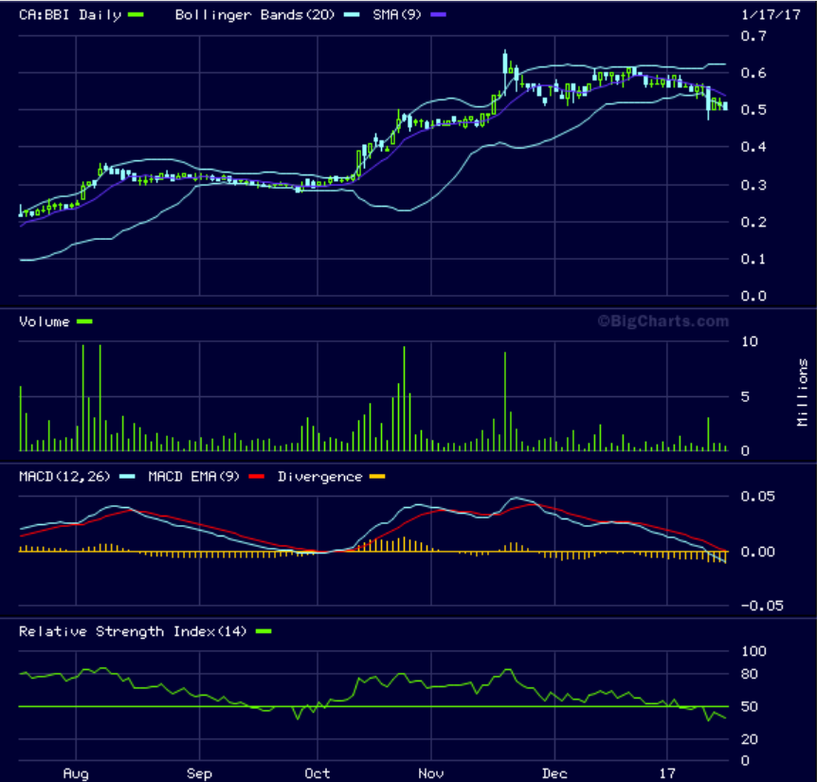Viewport: 817px width, 782px height.
Task: Click the 0.5 price axis label
Action: tap(753, 110)
